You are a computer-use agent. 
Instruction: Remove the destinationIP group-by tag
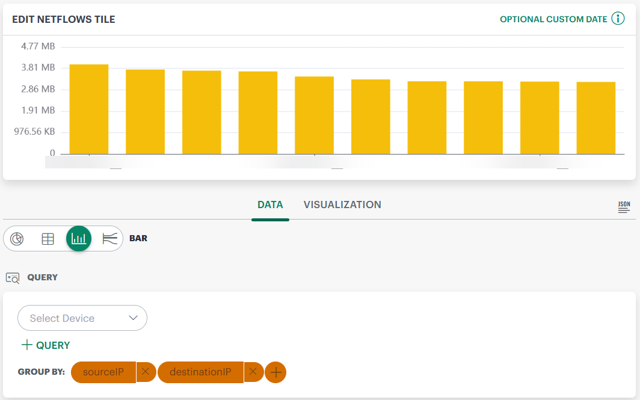pos(253,372)
